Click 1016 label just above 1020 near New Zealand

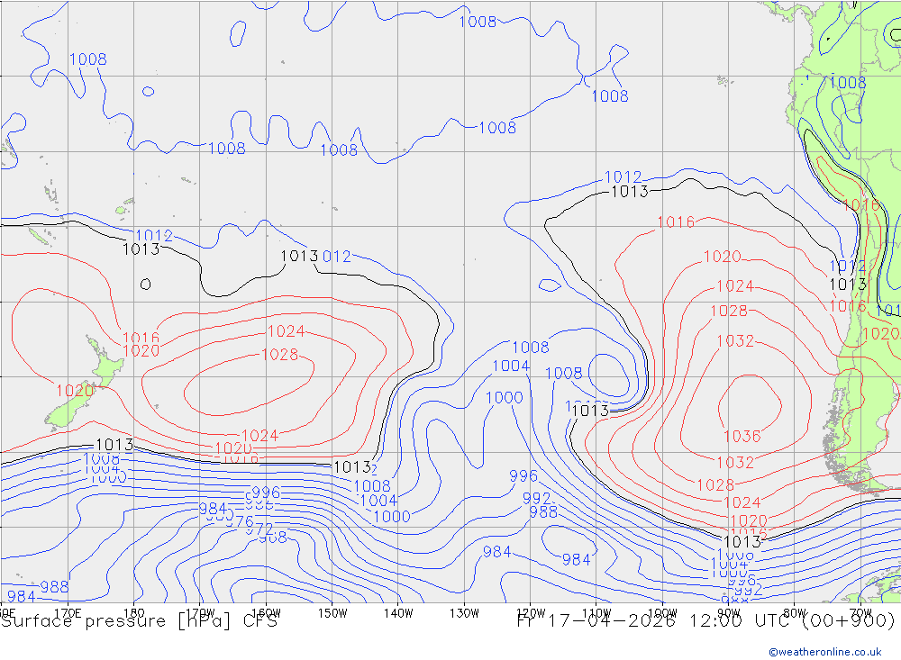tap(141, 337)
